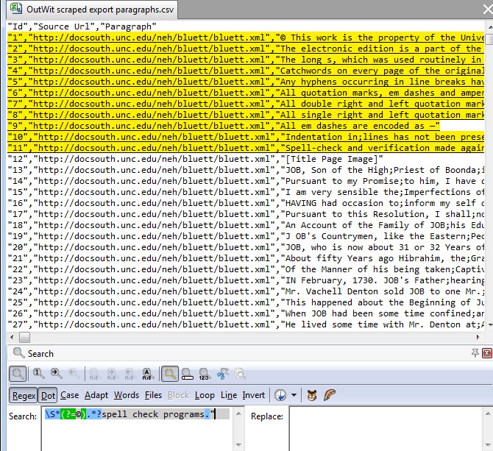Toggle the Loop option
This screenshot has width=493, height=451.
(205, 395)
